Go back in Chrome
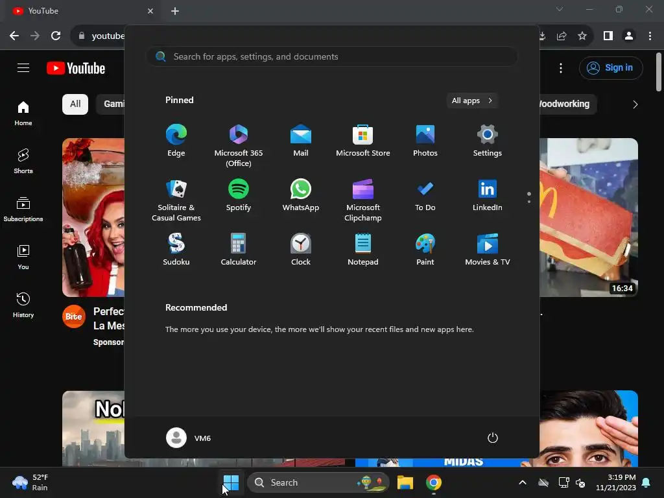This screenshot has height=498, width=664. pos(14,36)
